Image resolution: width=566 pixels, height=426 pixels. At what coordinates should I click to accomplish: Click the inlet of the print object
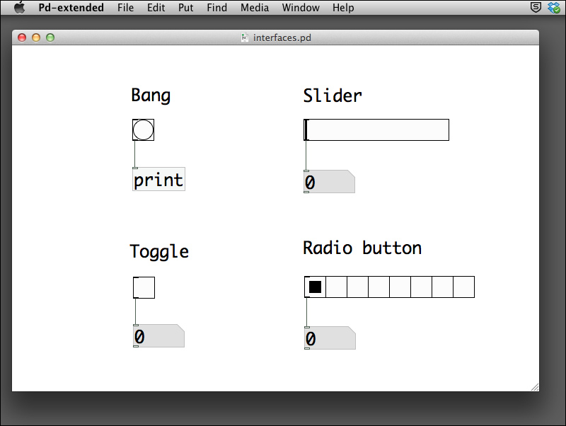(134, 168)
